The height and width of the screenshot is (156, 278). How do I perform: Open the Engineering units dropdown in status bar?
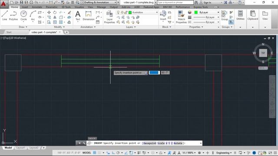224,153
